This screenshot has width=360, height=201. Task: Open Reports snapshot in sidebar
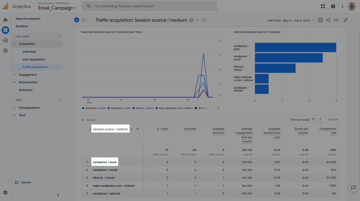point(28,19)
